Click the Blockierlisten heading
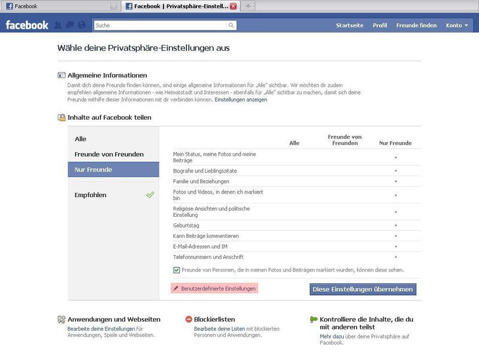 click(x=214, y=319)
